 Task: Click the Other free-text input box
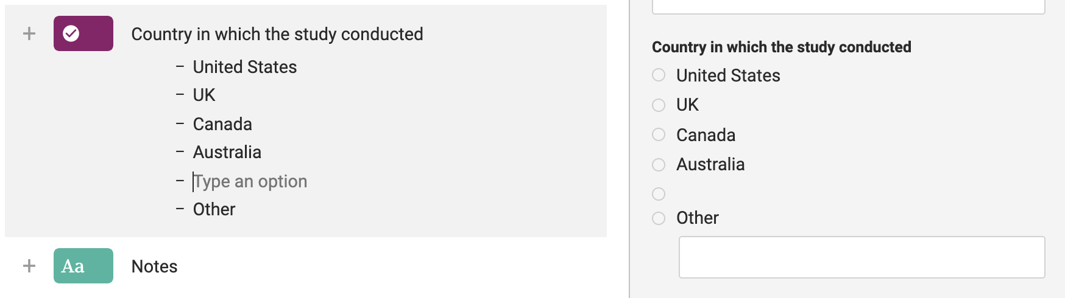tap(862, 257)
